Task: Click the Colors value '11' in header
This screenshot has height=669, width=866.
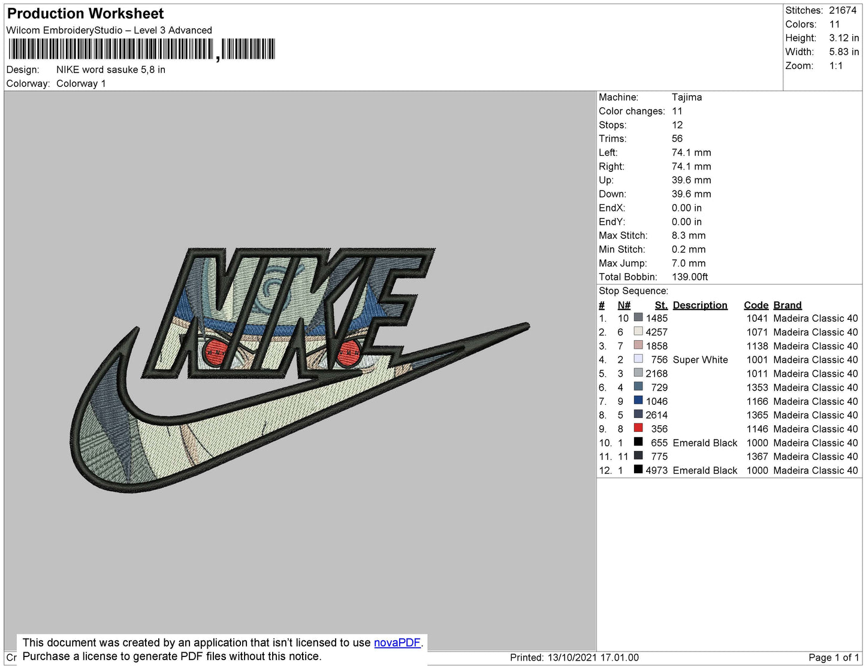Action: tap(834, 24)
